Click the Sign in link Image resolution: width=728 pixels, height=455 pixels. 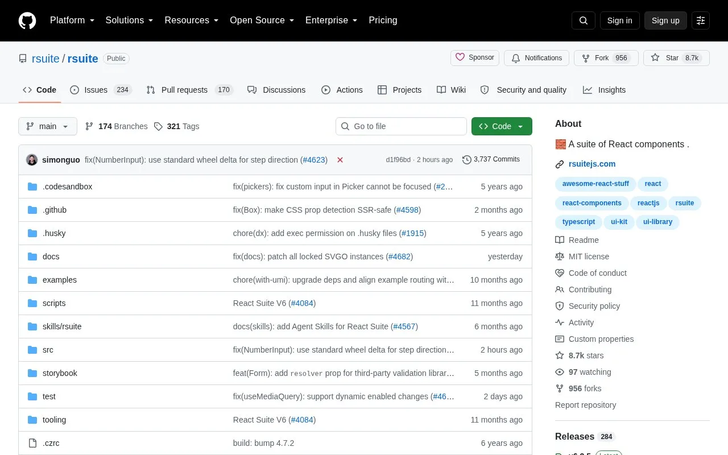pyautogui.click(x=619, y=20)
